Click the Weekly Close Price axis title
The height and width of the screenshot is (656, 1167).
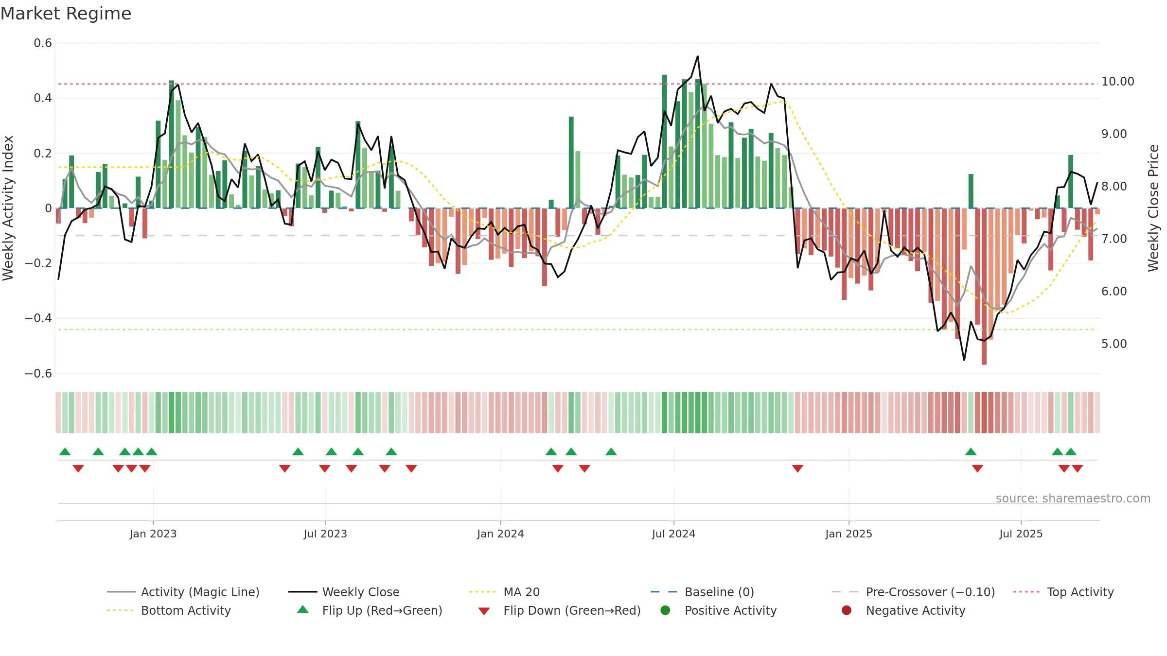point(1153,208)
